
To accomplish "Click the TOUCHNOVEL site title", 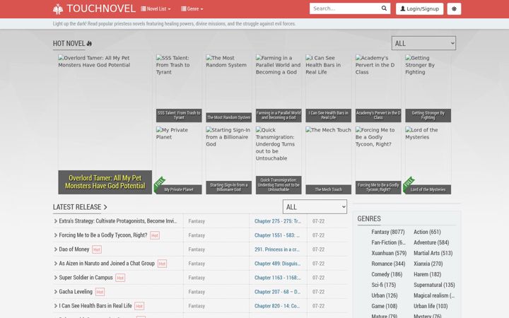I will click(x=101, y=8).
